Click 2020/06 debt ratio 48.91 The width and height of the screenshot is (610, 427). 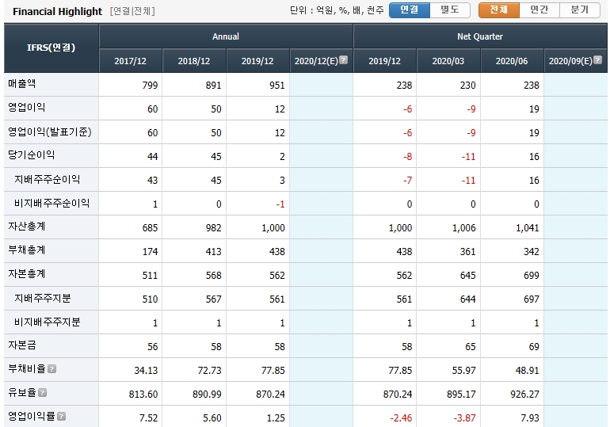[527, 370]
